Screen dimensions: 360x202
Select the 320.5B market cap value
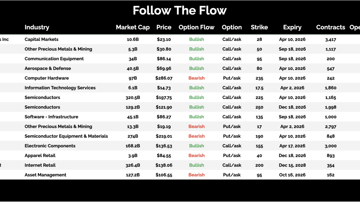click(x=133, y=98)
